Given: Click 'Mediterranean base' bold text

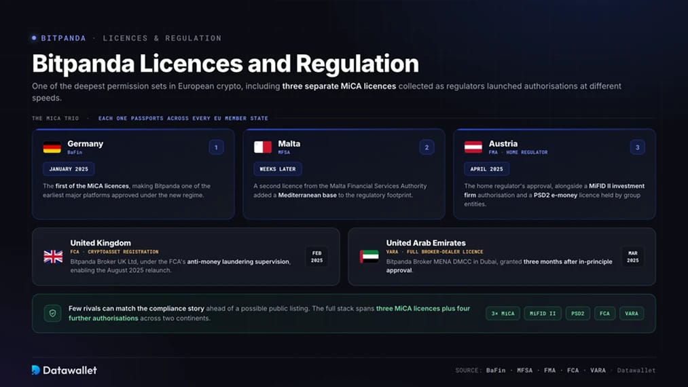Looking at the screenshot, I should (307, 196).
